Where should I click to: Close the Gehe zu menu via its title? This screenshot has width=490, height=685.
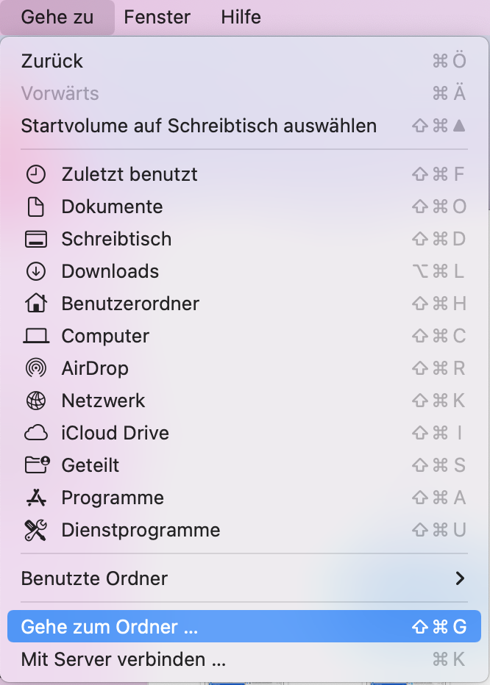point(57,17)
